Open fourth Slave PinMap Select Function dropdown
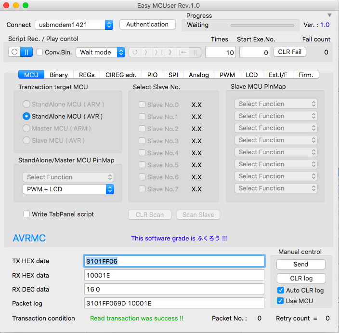The width and height of the screenshot is (339, 333). [276, 140]
